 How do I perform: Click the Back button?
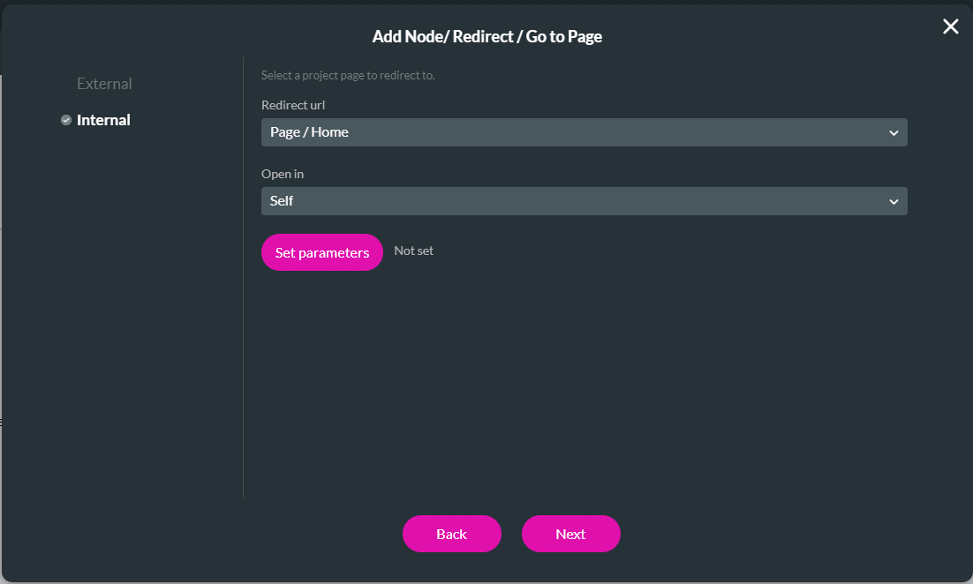click(x=451, y=534)
